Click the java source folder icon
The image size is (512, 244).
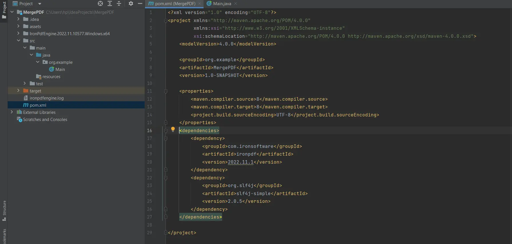[x=39, y=55]
